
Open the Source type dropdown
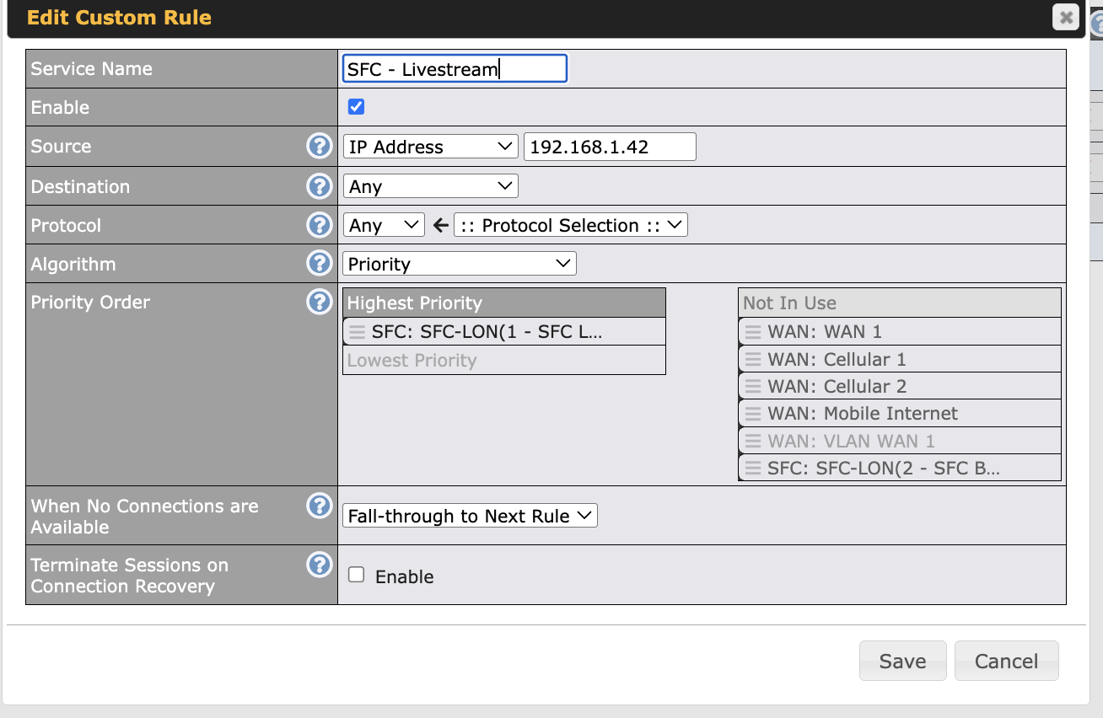(x=430, y=147)
